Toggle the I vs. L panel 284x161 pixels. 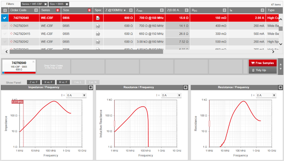78,82
